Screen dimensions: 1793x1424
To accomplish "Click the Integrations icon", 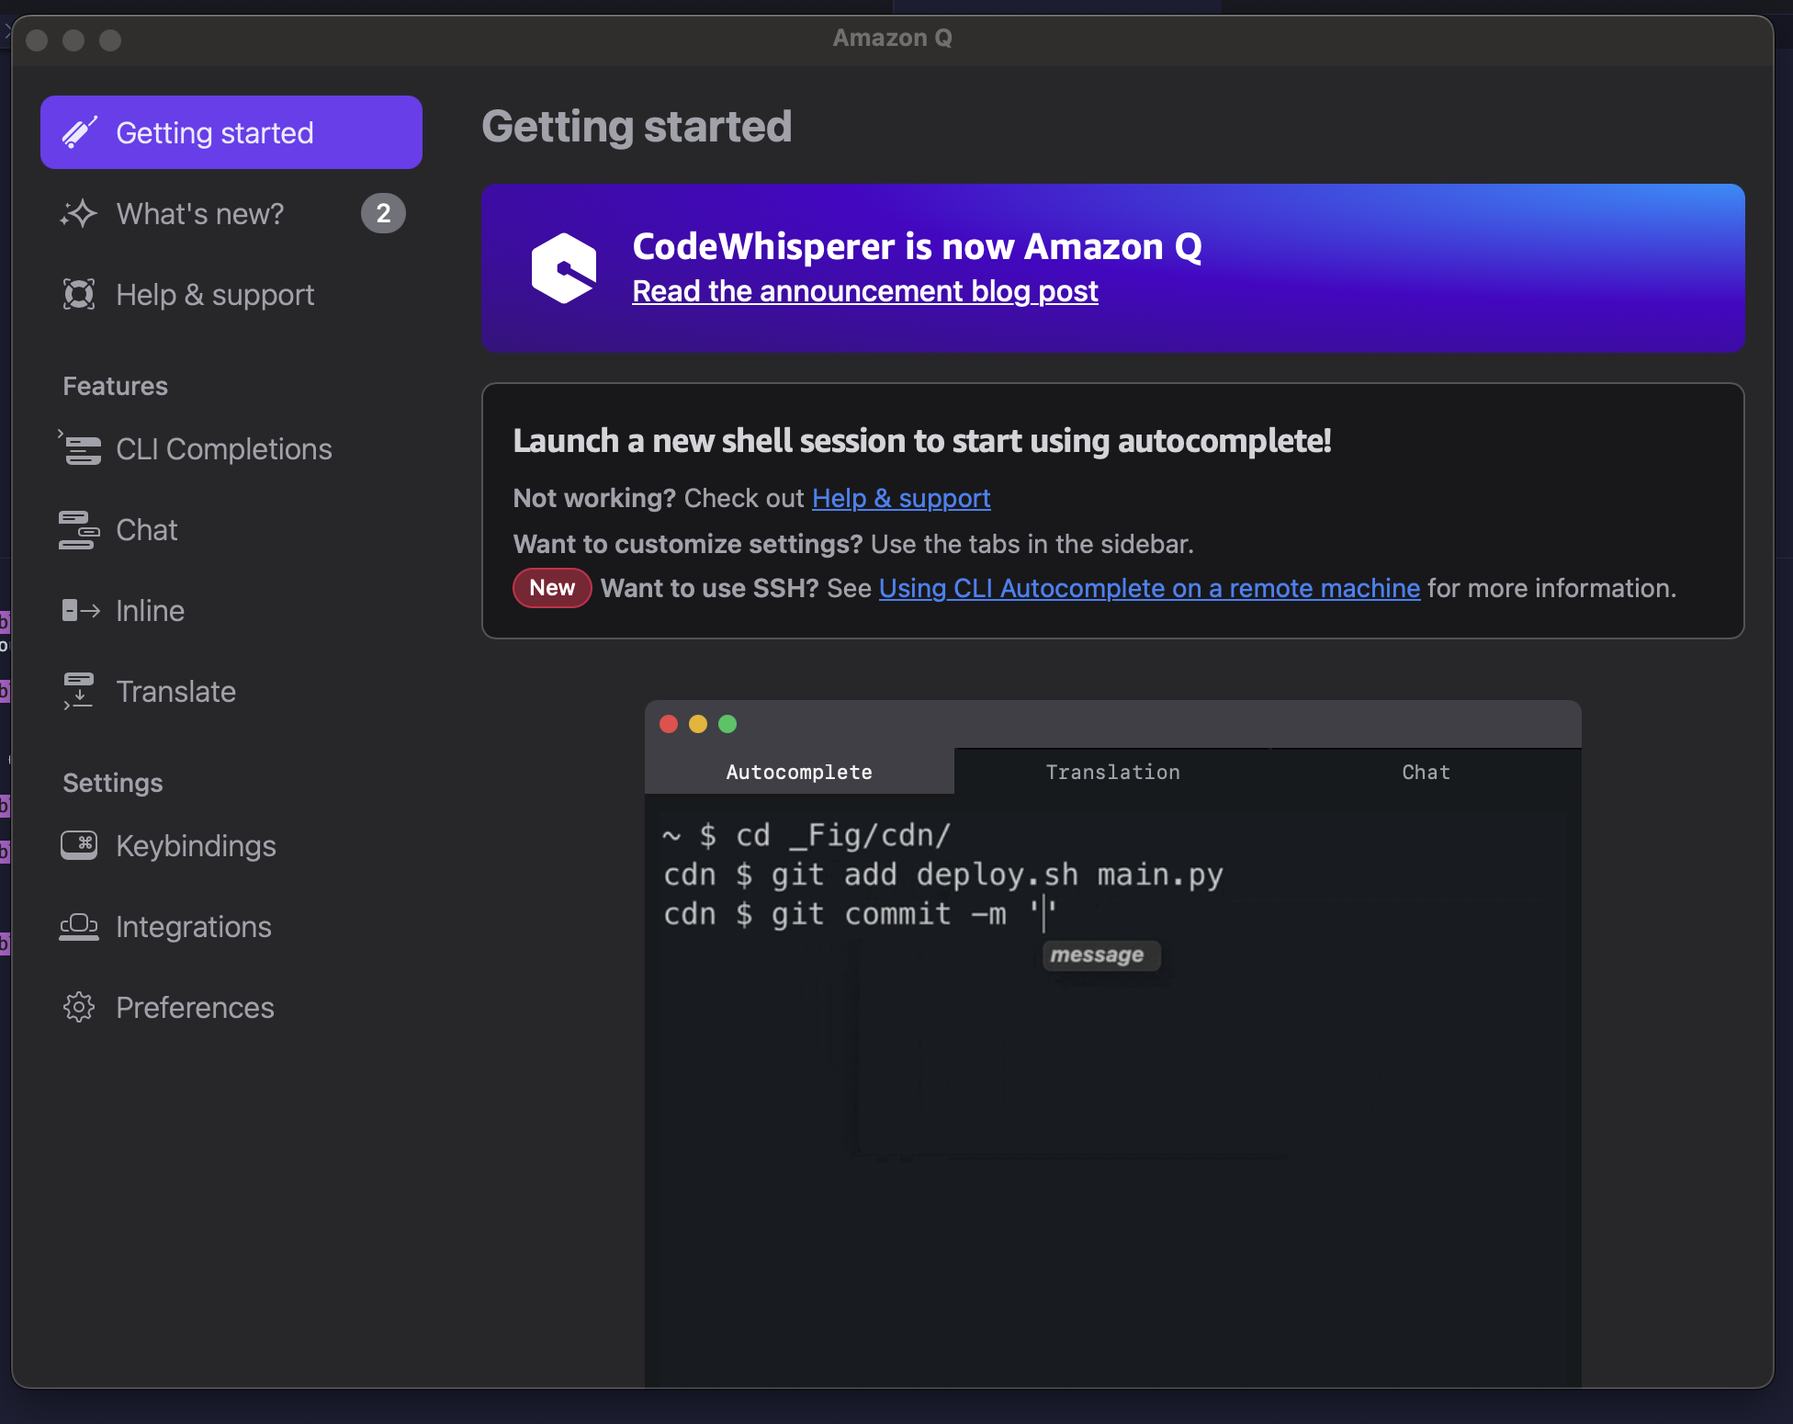I will click(79, 926).
